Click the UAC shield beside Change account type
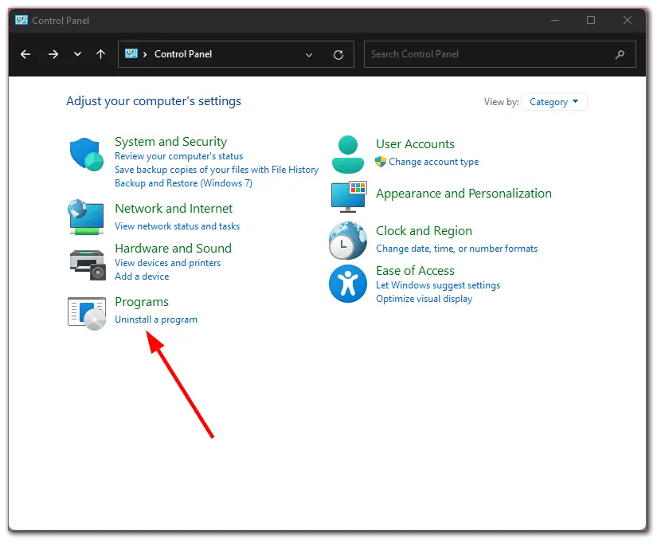The image size is (661, 545). tap(381, 162)
